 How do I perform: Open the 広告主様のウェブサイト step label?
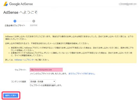[x=15, y=26]
